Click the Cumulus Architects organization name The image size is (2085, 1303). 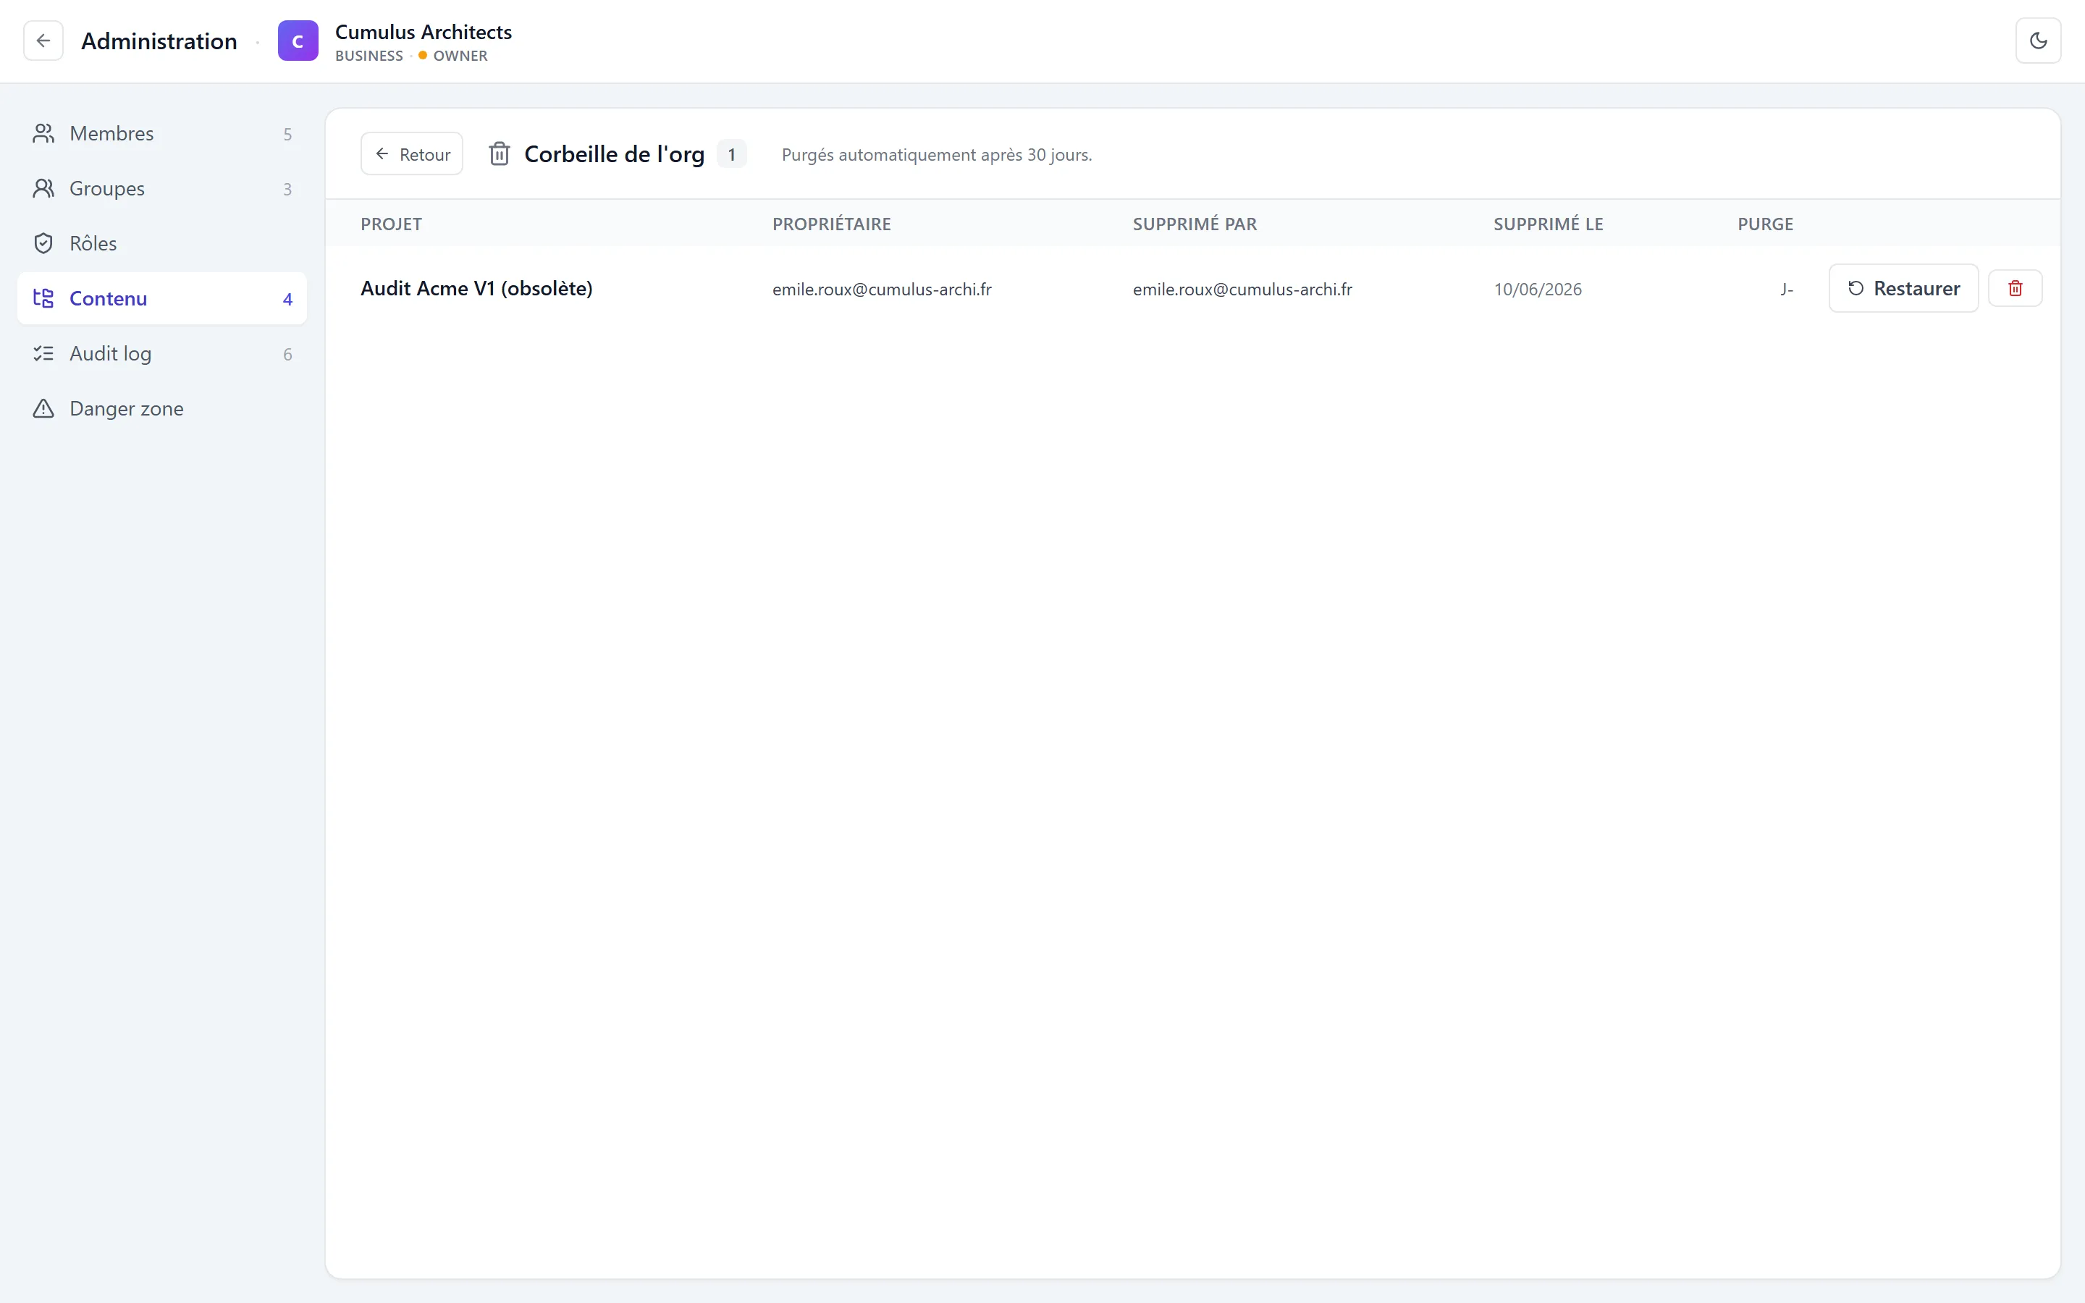click(423, 32)
